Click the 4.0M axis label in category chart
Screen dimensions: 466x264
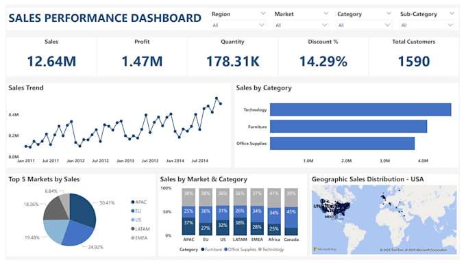pos(423,161)
